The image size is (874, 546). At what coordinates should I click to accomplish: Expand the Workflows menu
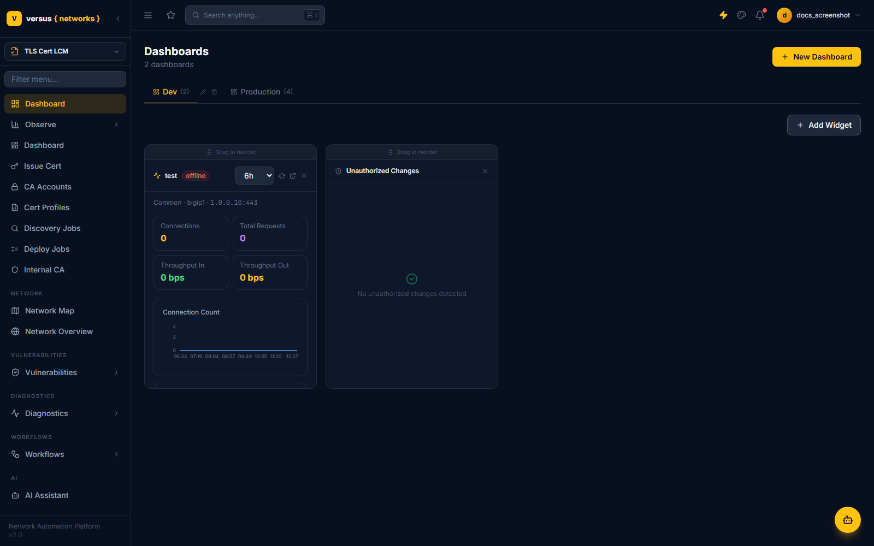click(x=65, y=454)
